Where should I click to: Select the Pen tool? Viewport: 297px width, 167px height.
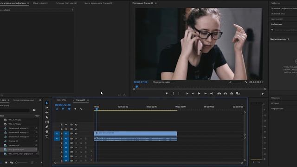point(47,127)
